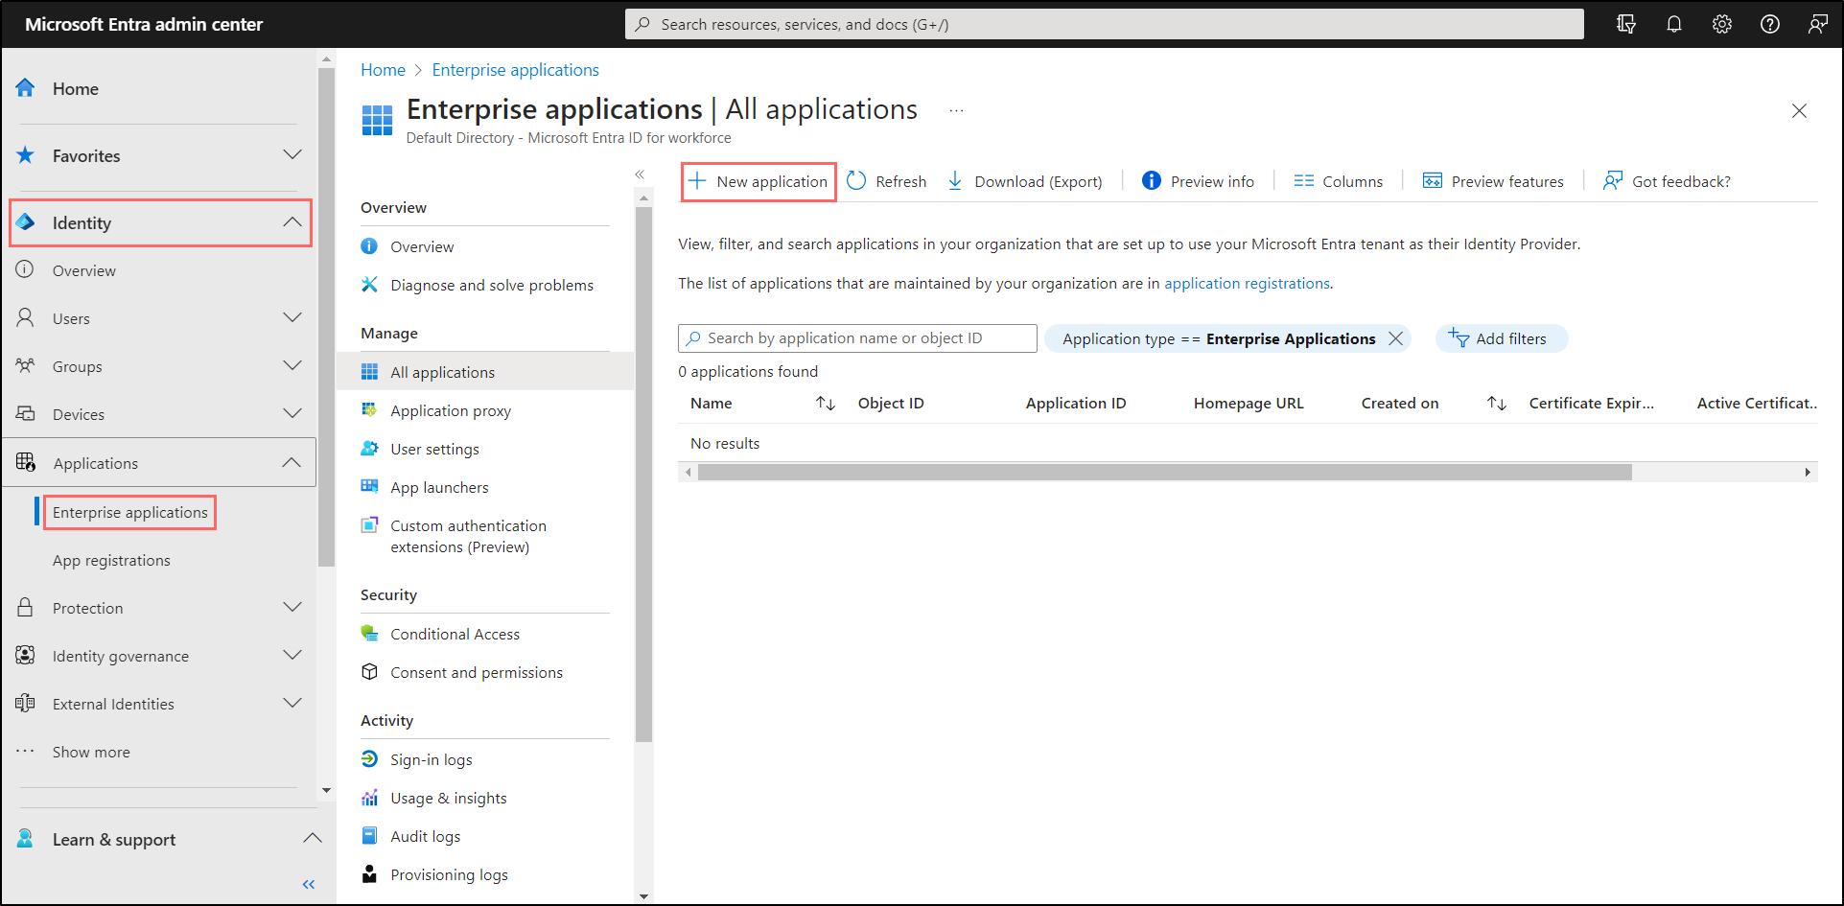Expand the Favorites section chevron
Image resolution: width=1844 pixels, height=906 pixels.
coord(292,155)
